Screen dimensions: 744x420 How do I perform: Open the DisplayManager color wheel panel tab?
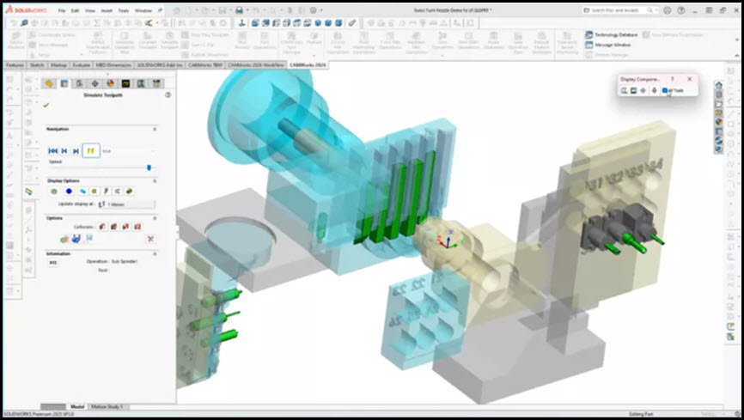coord(110,83)
